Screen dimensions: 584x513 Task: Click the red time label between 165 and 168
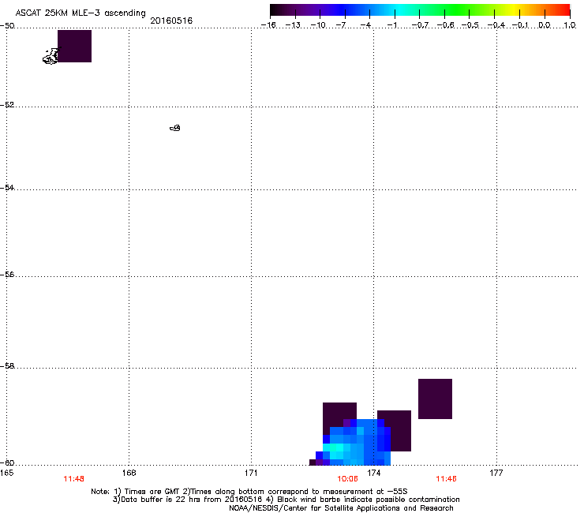pyautogui.click(x=73, y=479)
